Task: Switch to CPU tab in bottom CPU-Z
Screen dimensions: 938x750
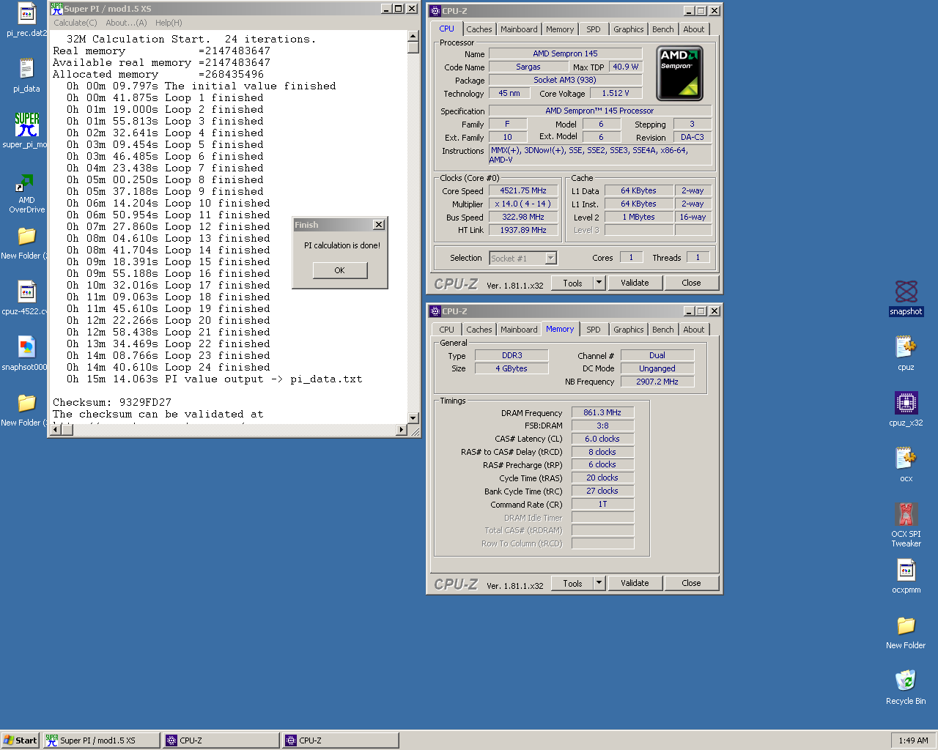Action: coord(447,330)
